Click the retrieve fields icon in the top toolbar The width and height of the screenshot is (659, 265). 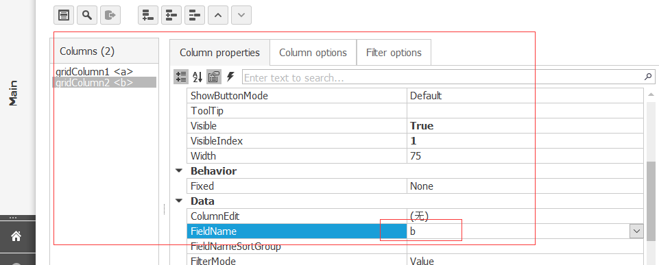[110, 16]
